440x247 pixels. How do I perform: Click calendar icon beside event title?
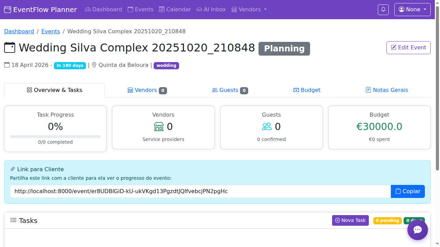point(10,48)
